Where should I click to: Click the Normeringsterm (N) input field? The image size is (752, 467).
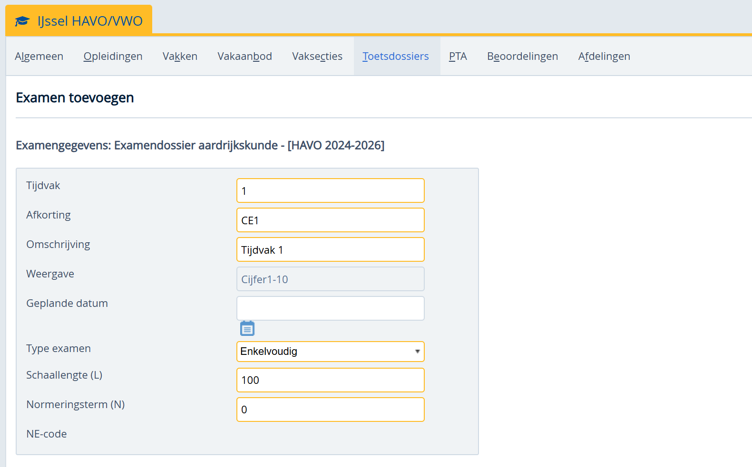point(330,410)
